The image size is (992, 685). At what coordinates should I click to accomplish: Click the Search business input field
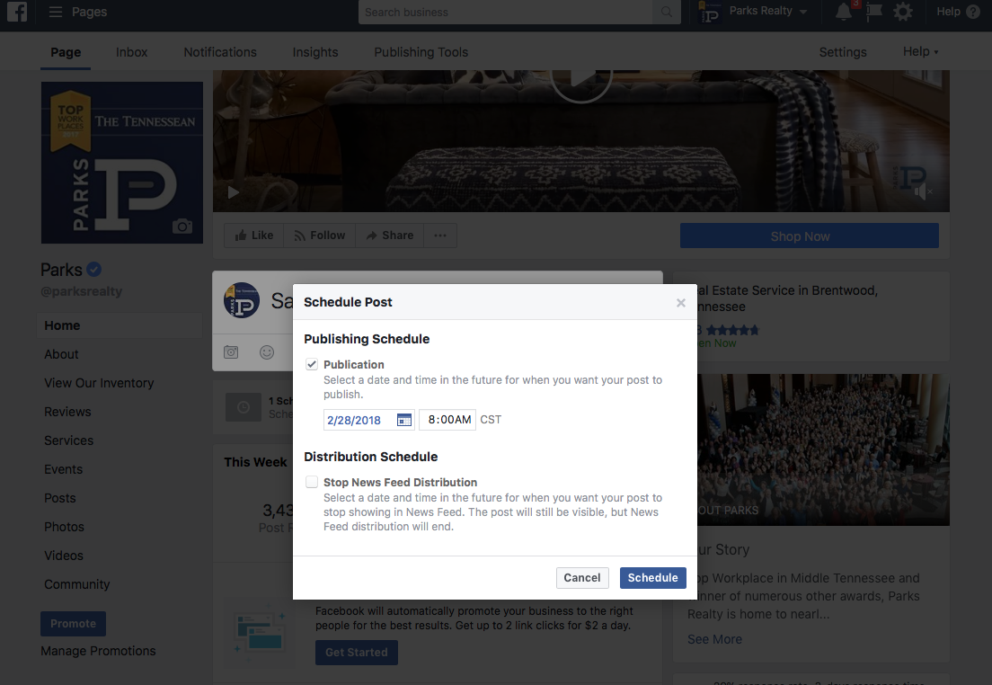pyautogui.click(x=506, y=12)
